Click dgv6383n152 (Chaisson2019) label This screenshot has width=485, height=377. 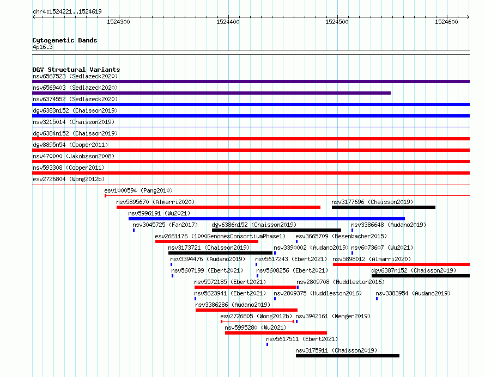(x=75, y=110)
